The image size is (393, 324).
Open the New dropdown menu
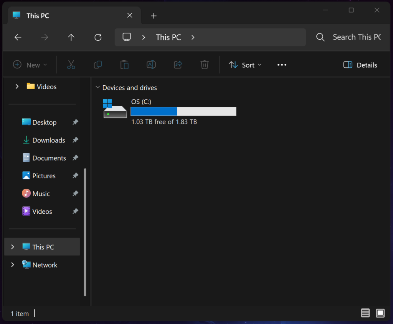30,65
